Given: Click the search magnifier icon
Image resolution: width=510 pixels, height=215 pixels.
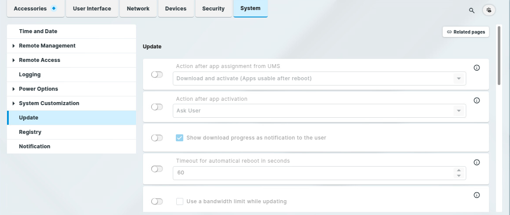Looking at the screenshot, I should 472,10.
